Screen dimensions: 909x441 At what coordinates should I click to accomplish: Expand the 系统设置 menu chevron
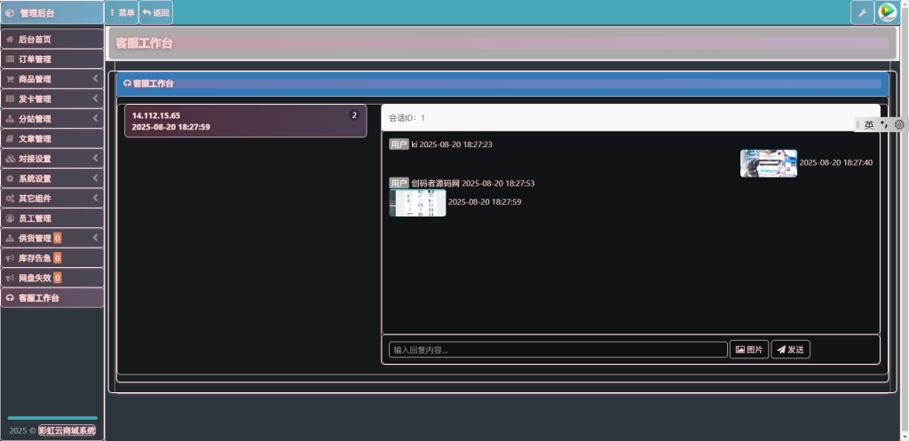(x=95, y=178)
